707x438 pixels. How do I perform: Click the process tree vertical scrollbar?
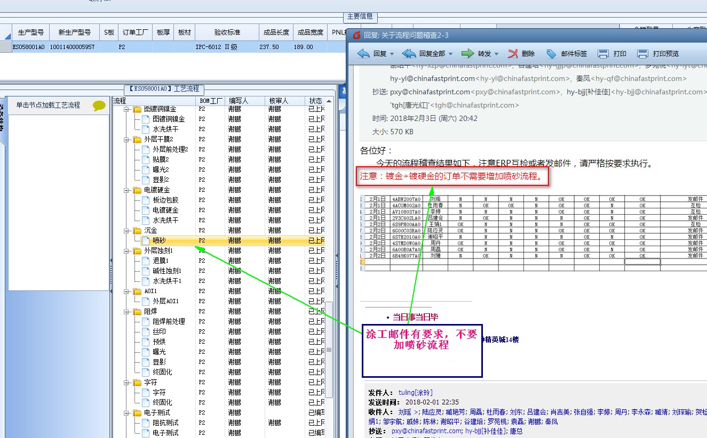click(329, 349)
